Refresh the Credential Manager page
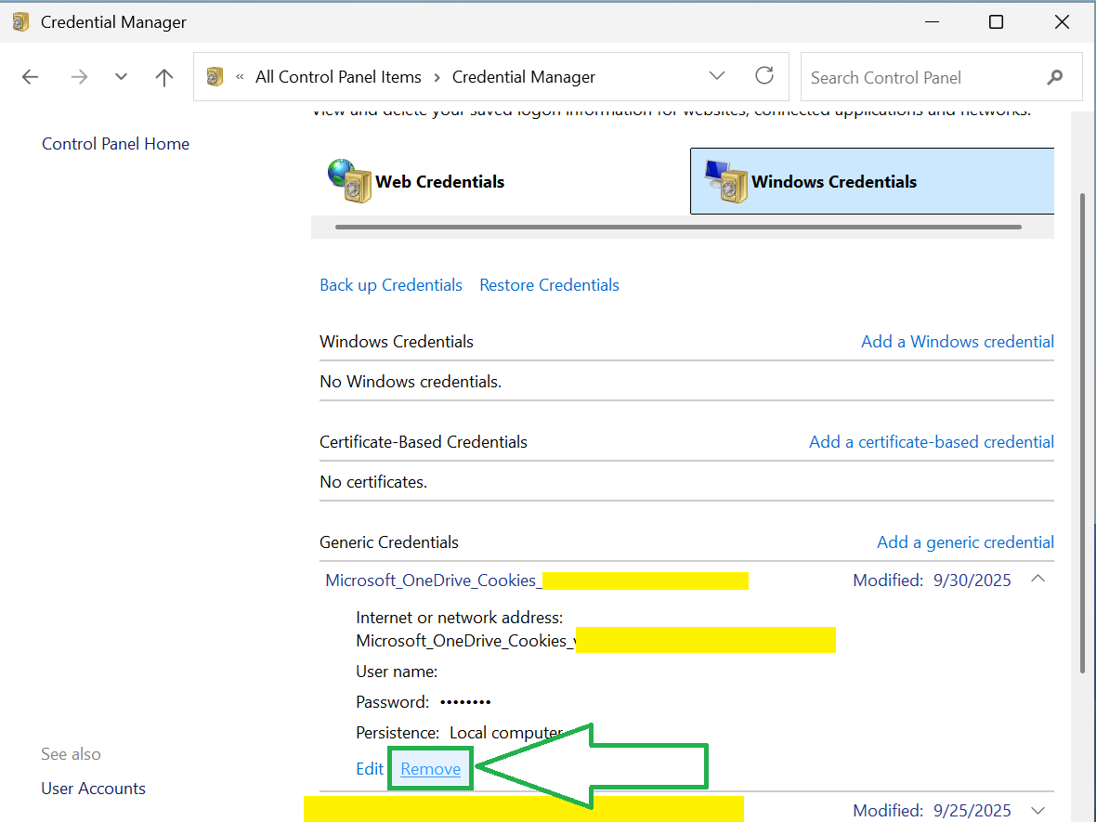Viewport: 1096px width, 822px height. click(764, 75)
